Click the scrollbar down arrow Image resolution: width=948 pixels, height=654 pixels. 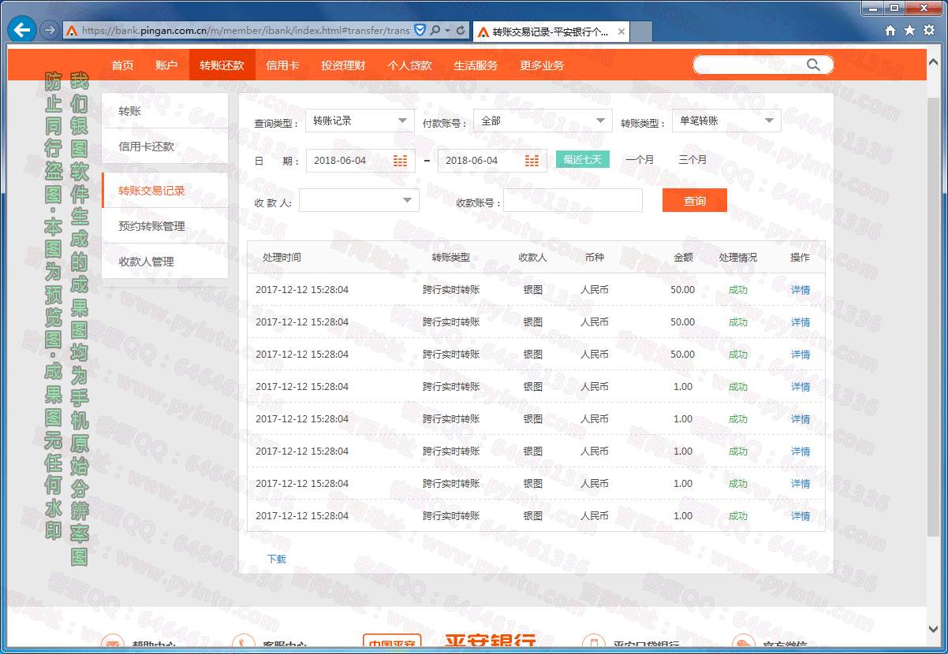point(933,629)
